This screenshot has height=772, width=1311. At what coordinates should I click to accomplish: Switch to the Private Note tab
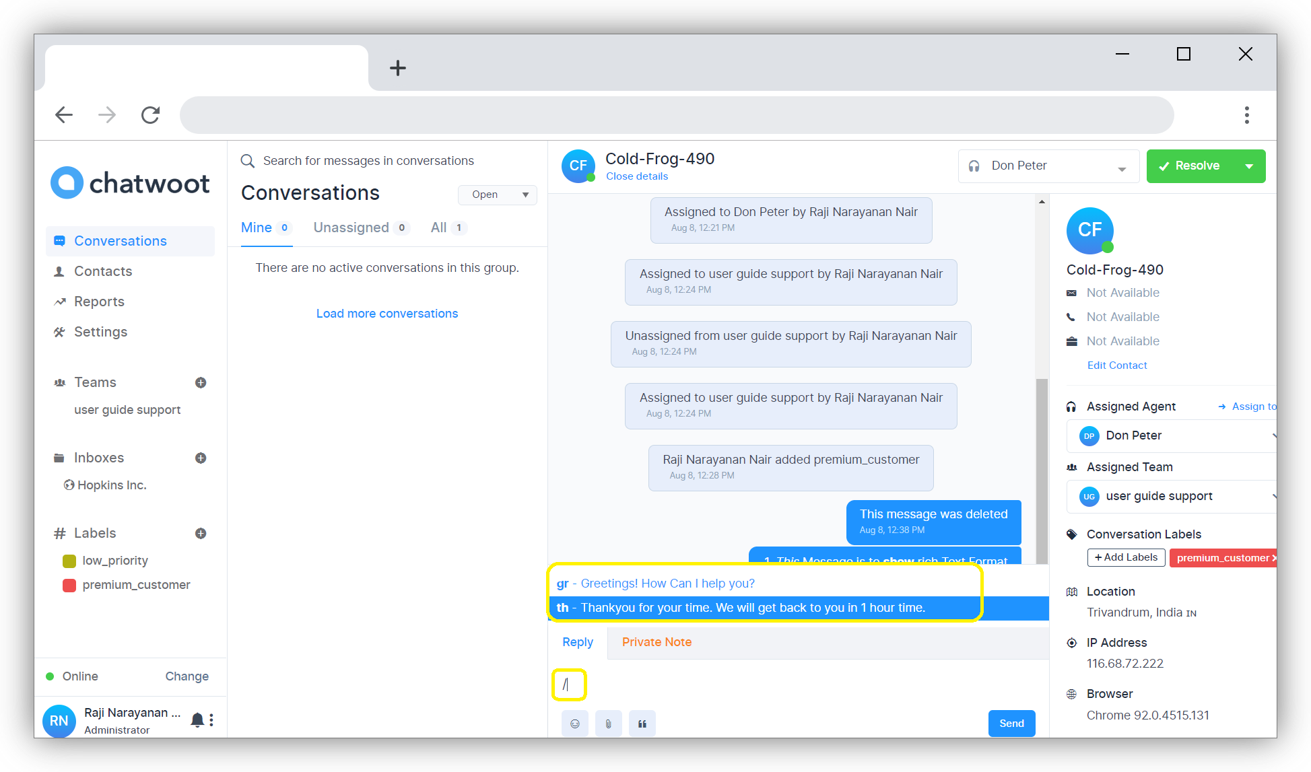click(x=657, y=641)
